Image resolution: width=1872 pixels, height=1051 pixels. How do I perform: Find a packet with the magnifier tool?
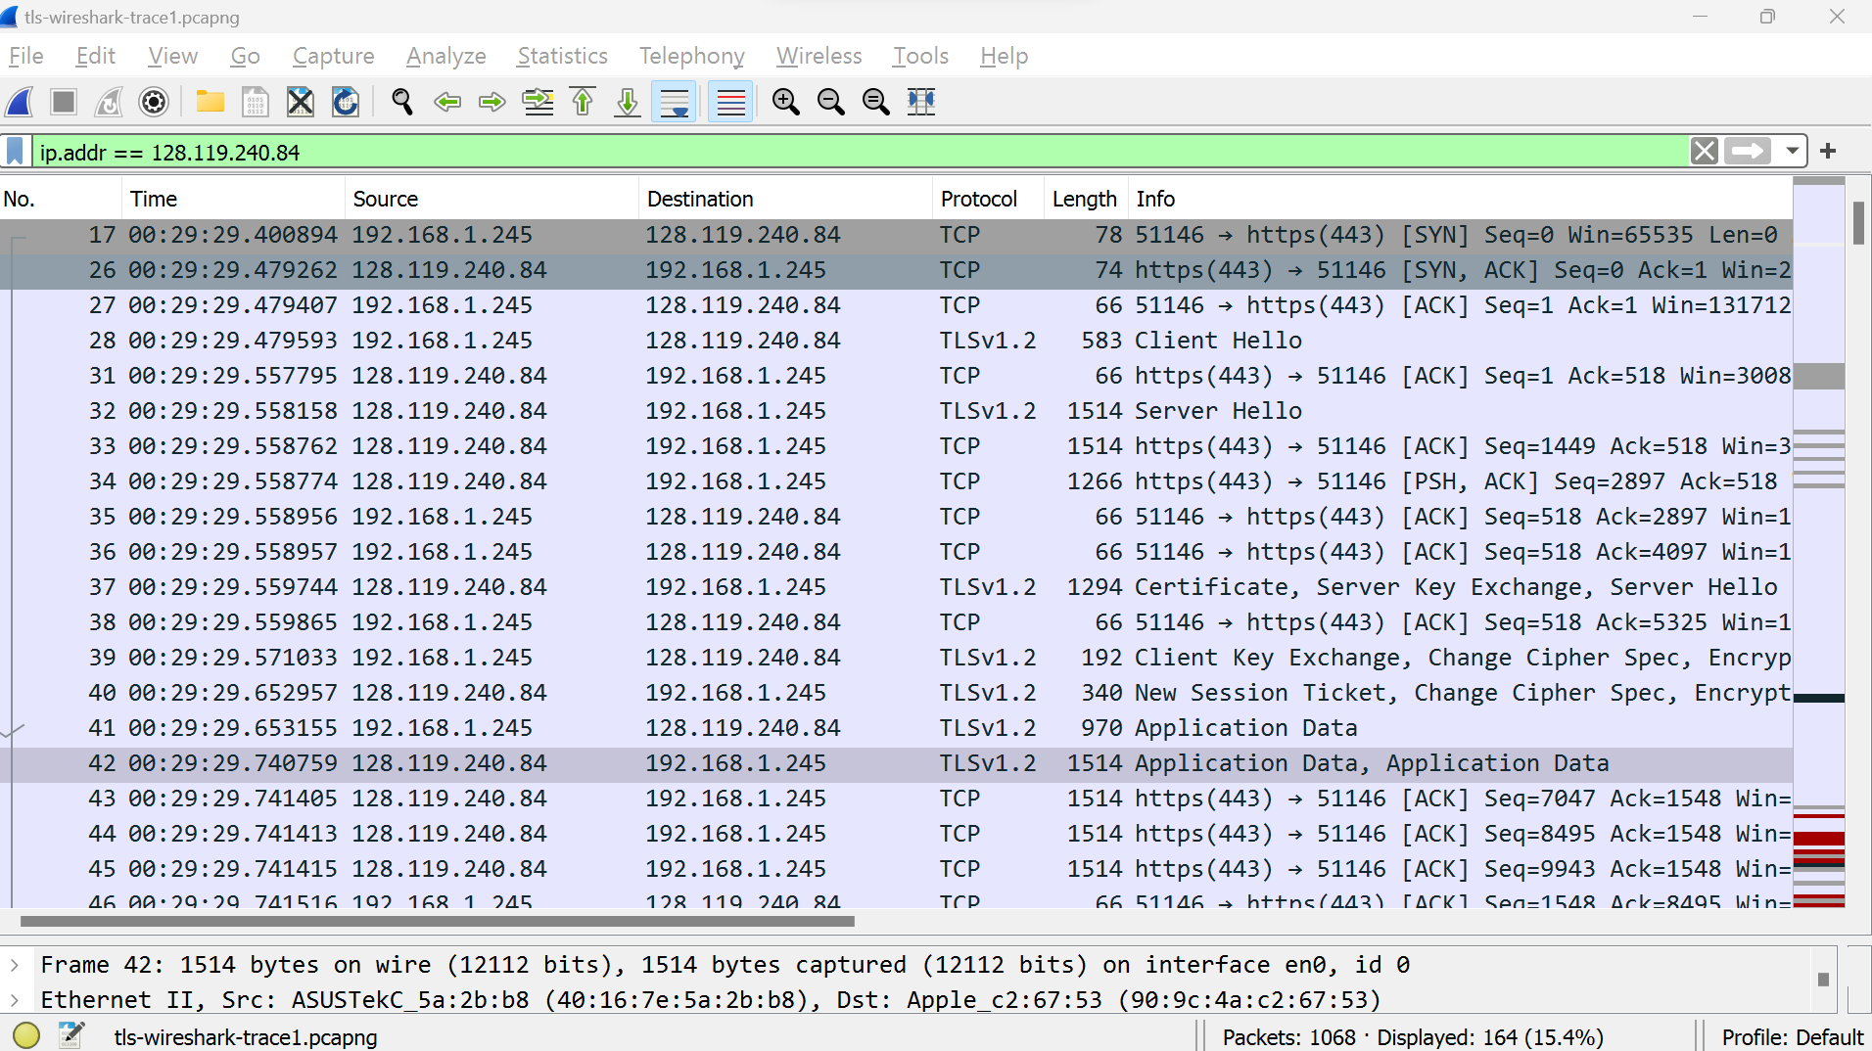tap(401, 102)
